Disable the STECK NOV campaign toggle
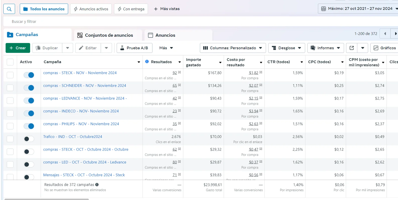The width and height of the screenshot is (398, 200). pyautogui.click(x=29, y=75)
